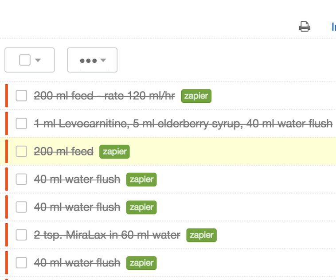Click the partially visible blue link at top right

[333, 27]
